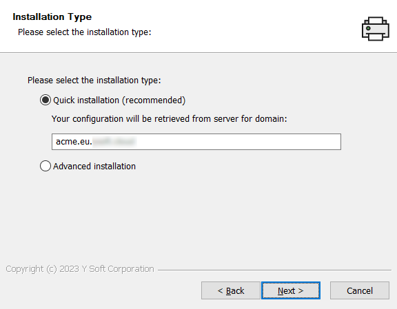397x309 pixels.
Task: Choose the Advanced installation radio button
Action: (45, 166)
